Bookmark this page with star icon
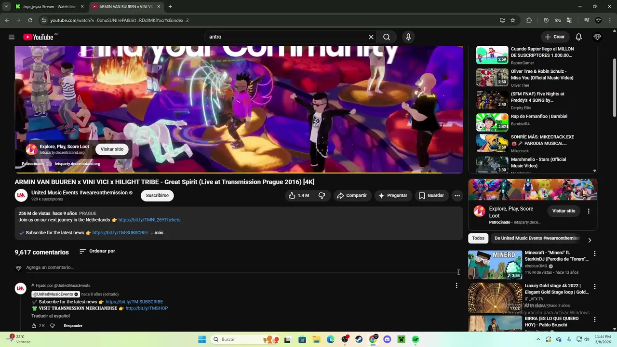Viewport: 617px width, 347px height. tap(513, 20)
